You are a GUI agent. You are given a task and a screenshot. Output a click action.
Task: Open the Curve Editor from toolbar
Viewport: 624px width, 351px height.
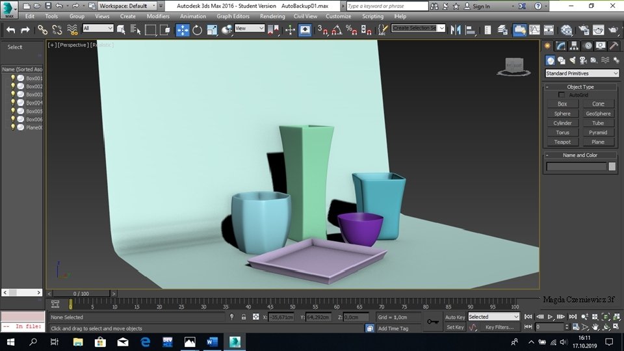[534, 30]
